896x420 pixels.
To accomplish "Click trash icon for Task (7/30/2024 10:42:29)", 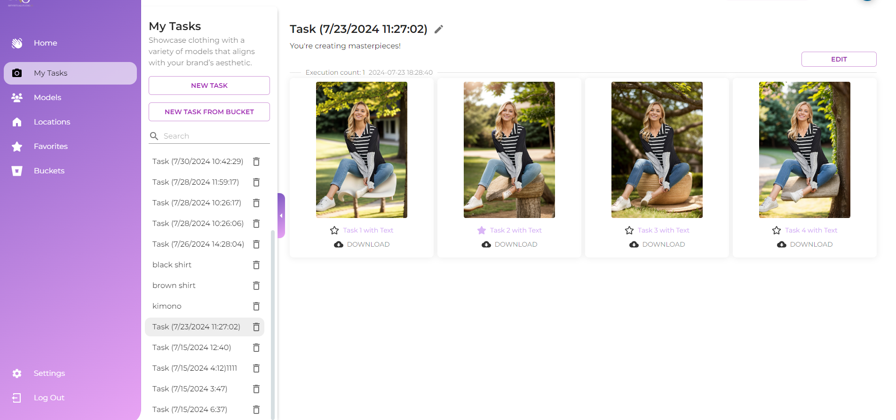I will tap(256, 162).
